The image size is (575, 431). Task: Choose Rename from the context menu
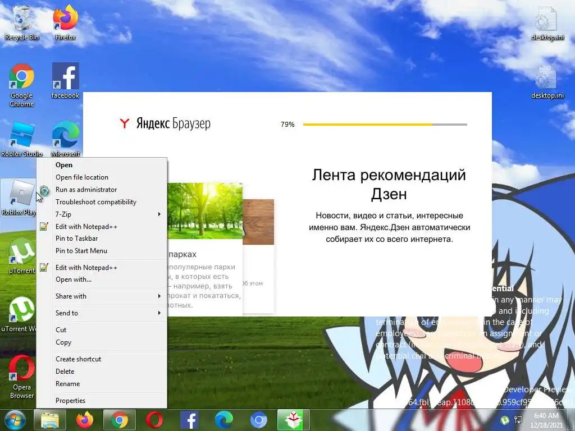(x=102, y=384)
